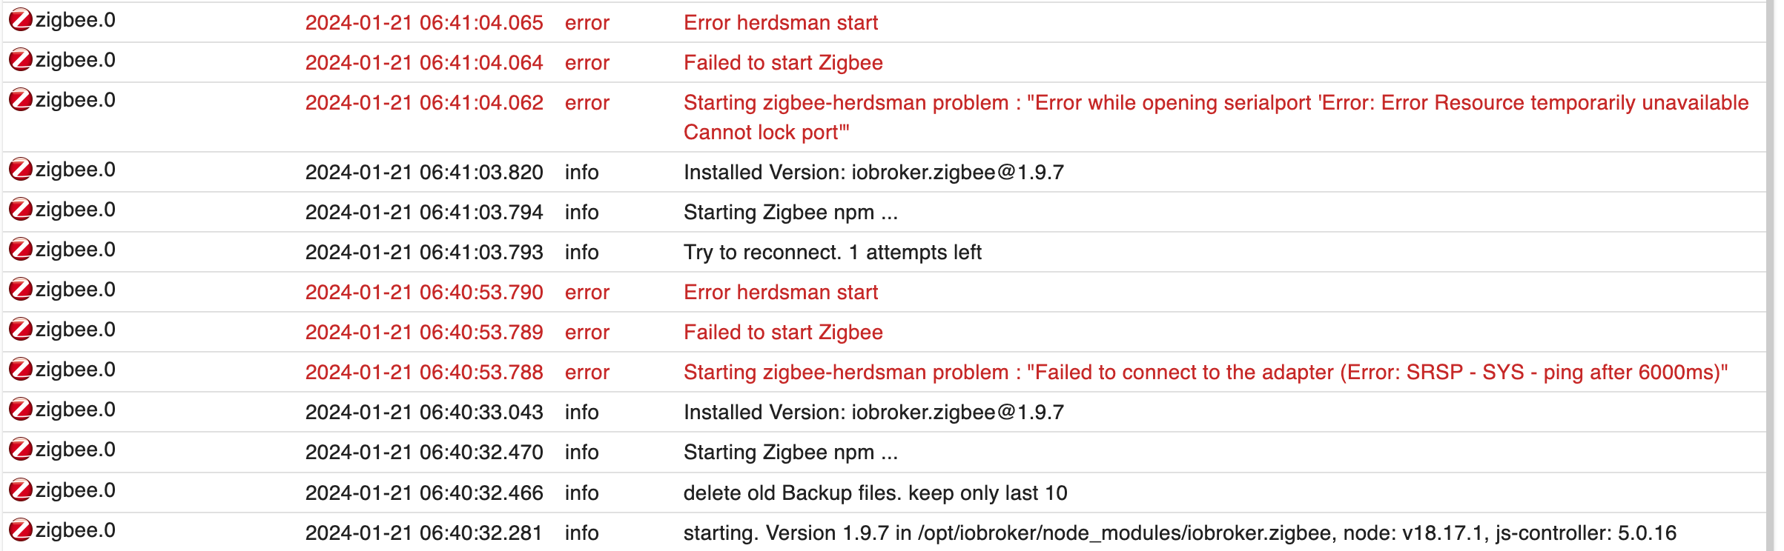The width and height of the screenshot is (1784, 551).
Task: Click the 'info' severity label at 06:40:32.466
Action: pyautogui.click(x=581, y=493)
